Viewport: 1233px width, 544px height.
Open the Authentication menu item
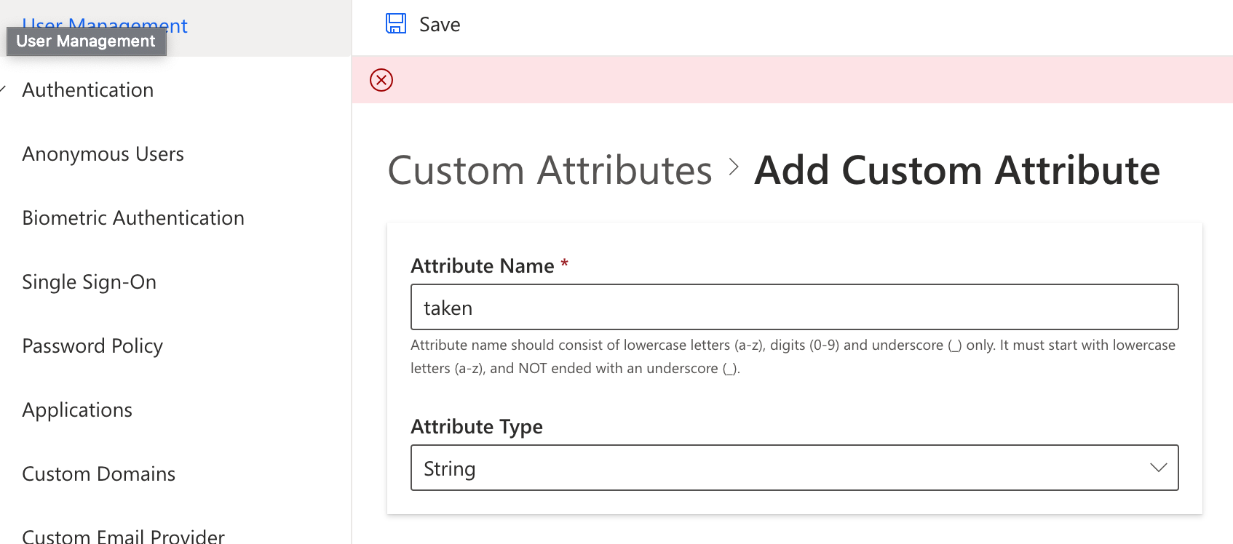(88, 90)
